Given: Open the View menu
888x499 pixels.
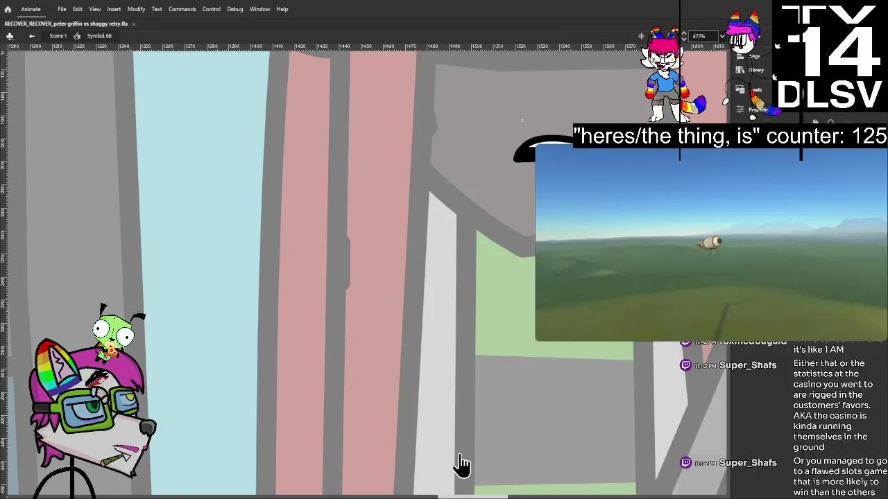Looking at the screenshot, I should coord(94,9).
